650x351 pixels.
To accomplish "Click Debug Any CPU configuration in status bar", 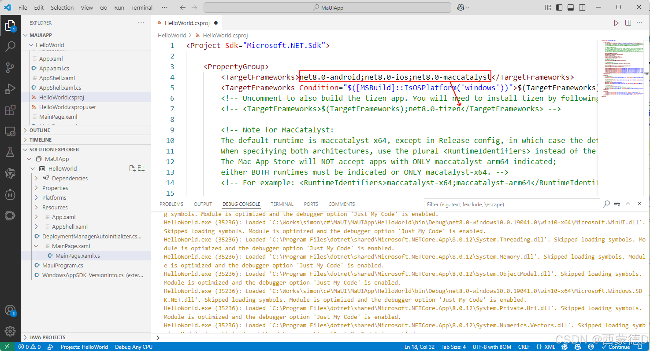I will tap(134, 347).
